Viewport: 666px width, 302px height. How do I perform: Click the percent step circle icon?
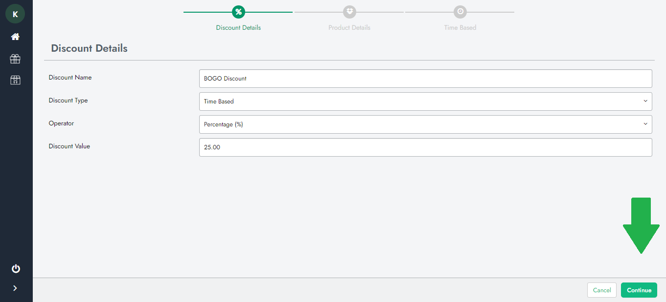238,12
